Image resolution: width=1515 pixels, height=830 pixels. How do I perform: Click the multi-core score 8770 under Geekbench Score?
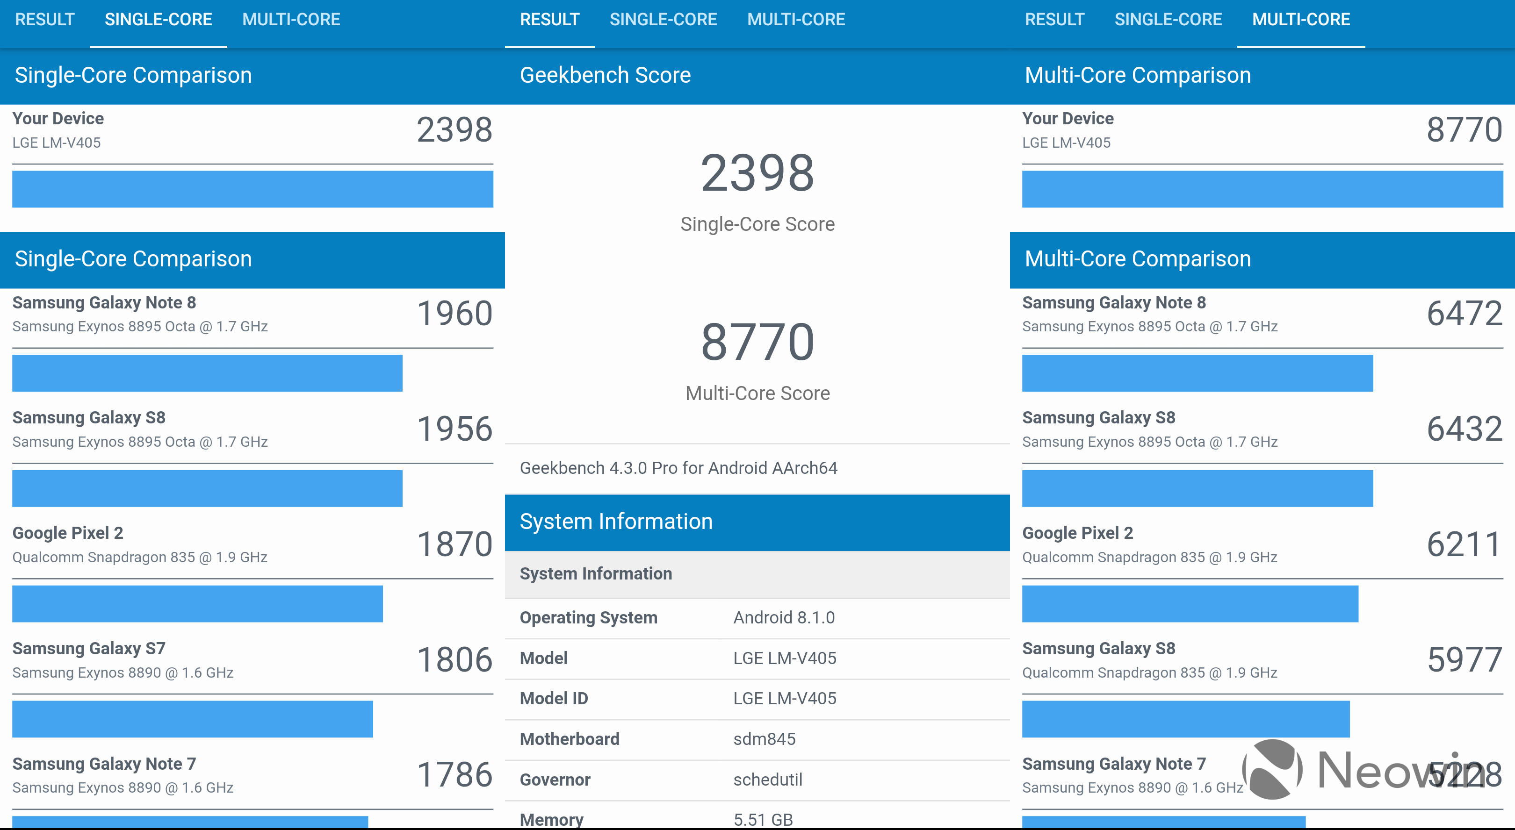[757, 342]
